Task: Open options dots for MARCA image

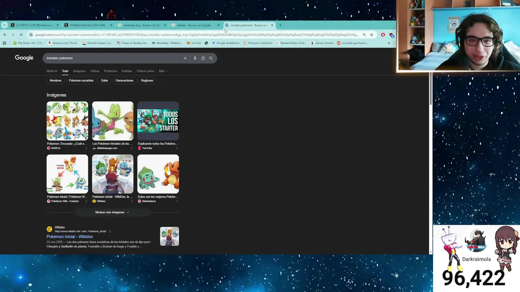Action: pyautogui.click(x=86, y=148)
